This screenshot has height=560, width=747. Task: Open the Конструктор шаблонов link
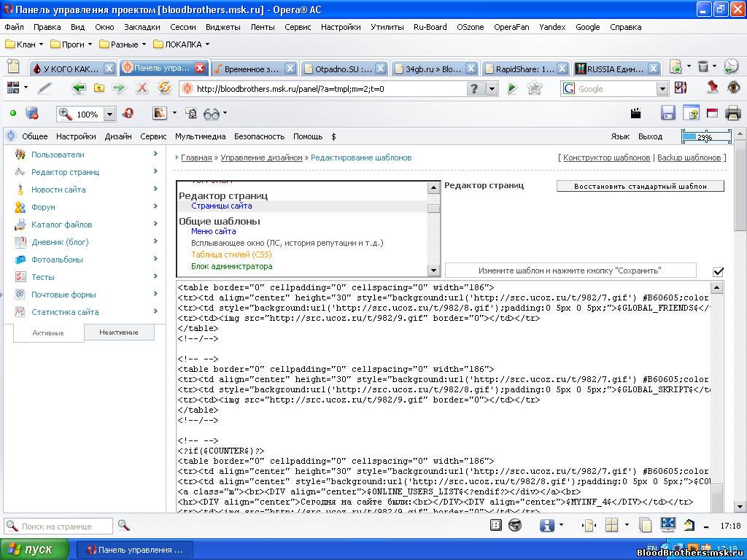click(606, 157)
